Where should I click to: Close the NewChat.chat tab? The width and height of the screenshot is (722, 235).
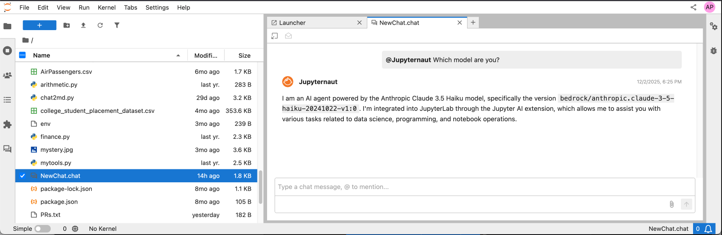(x=460, y=23)
